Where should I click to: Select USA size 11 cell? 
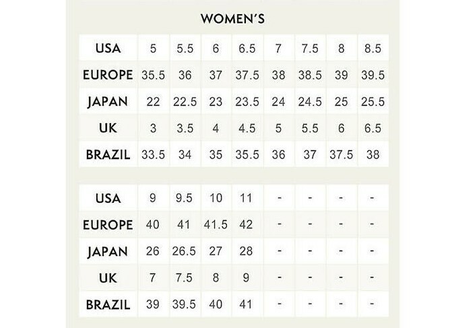tap(246, 199)
